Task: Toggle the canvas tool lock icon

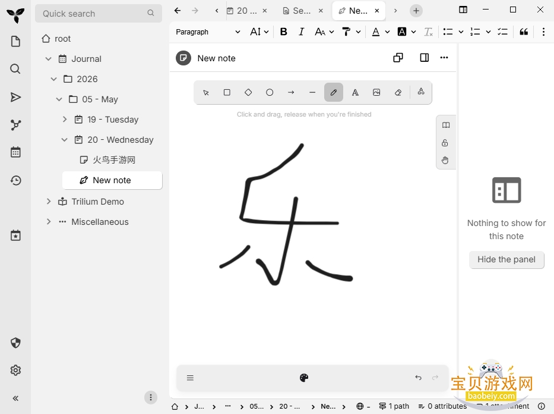Action: [x=445, y=143]
